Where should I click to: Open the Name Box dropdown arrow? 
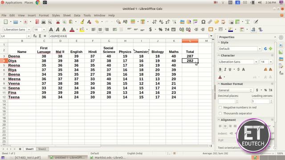[28, 36]
